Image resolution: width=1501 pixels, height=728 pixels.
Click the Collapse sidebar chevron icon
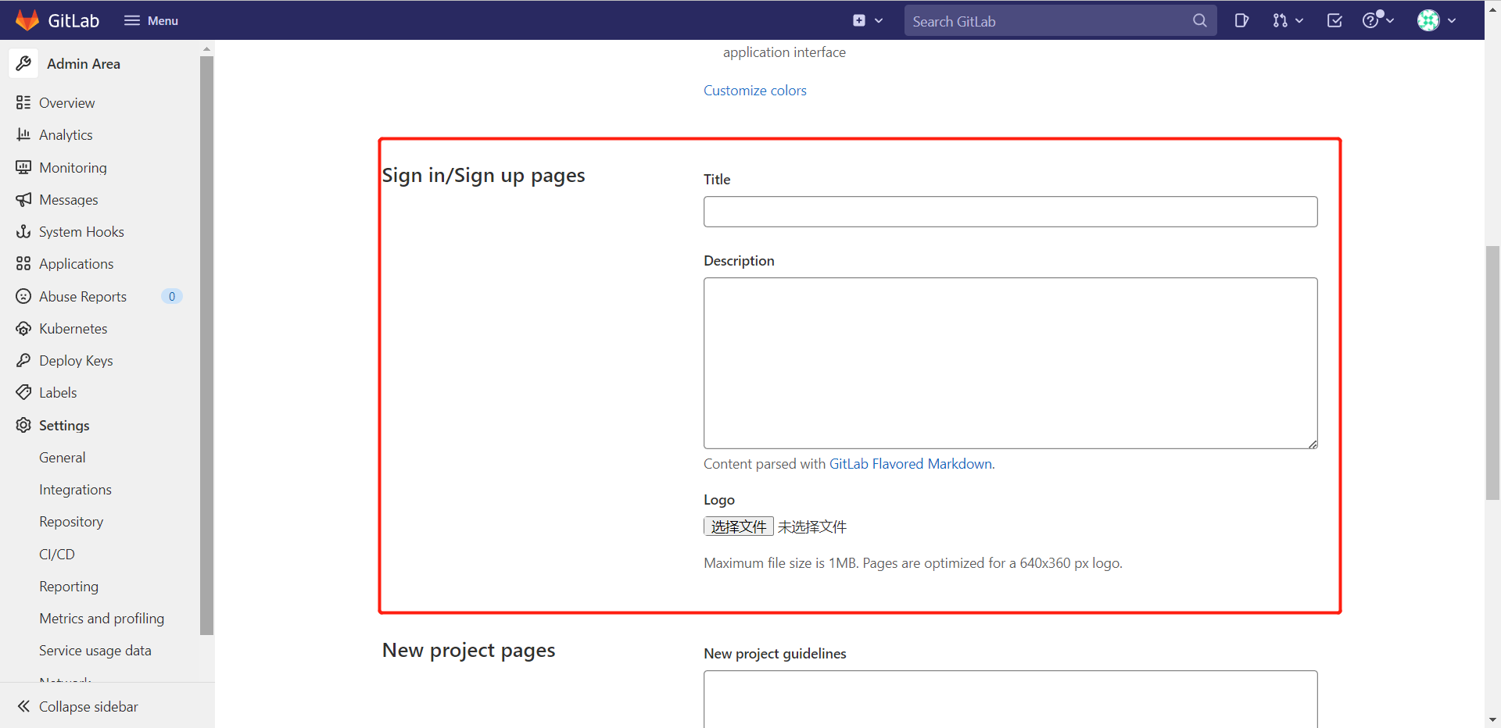pyautogui.click(x=23, y=706)
